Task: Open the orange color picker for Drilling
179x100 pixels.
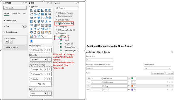Action: [x=133, y=86]
